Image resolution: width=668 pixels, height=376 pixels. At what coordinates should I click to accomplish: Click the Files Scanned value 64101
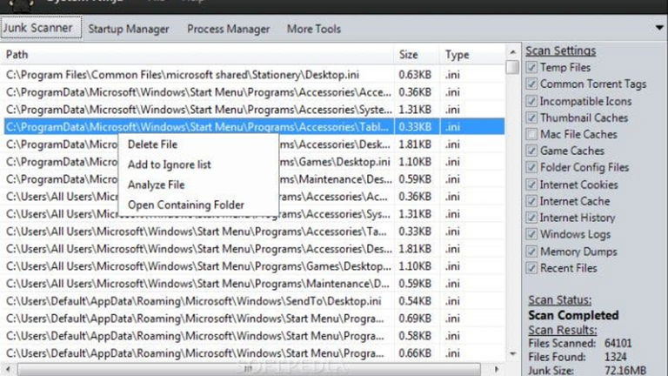(x=618, y=343)
